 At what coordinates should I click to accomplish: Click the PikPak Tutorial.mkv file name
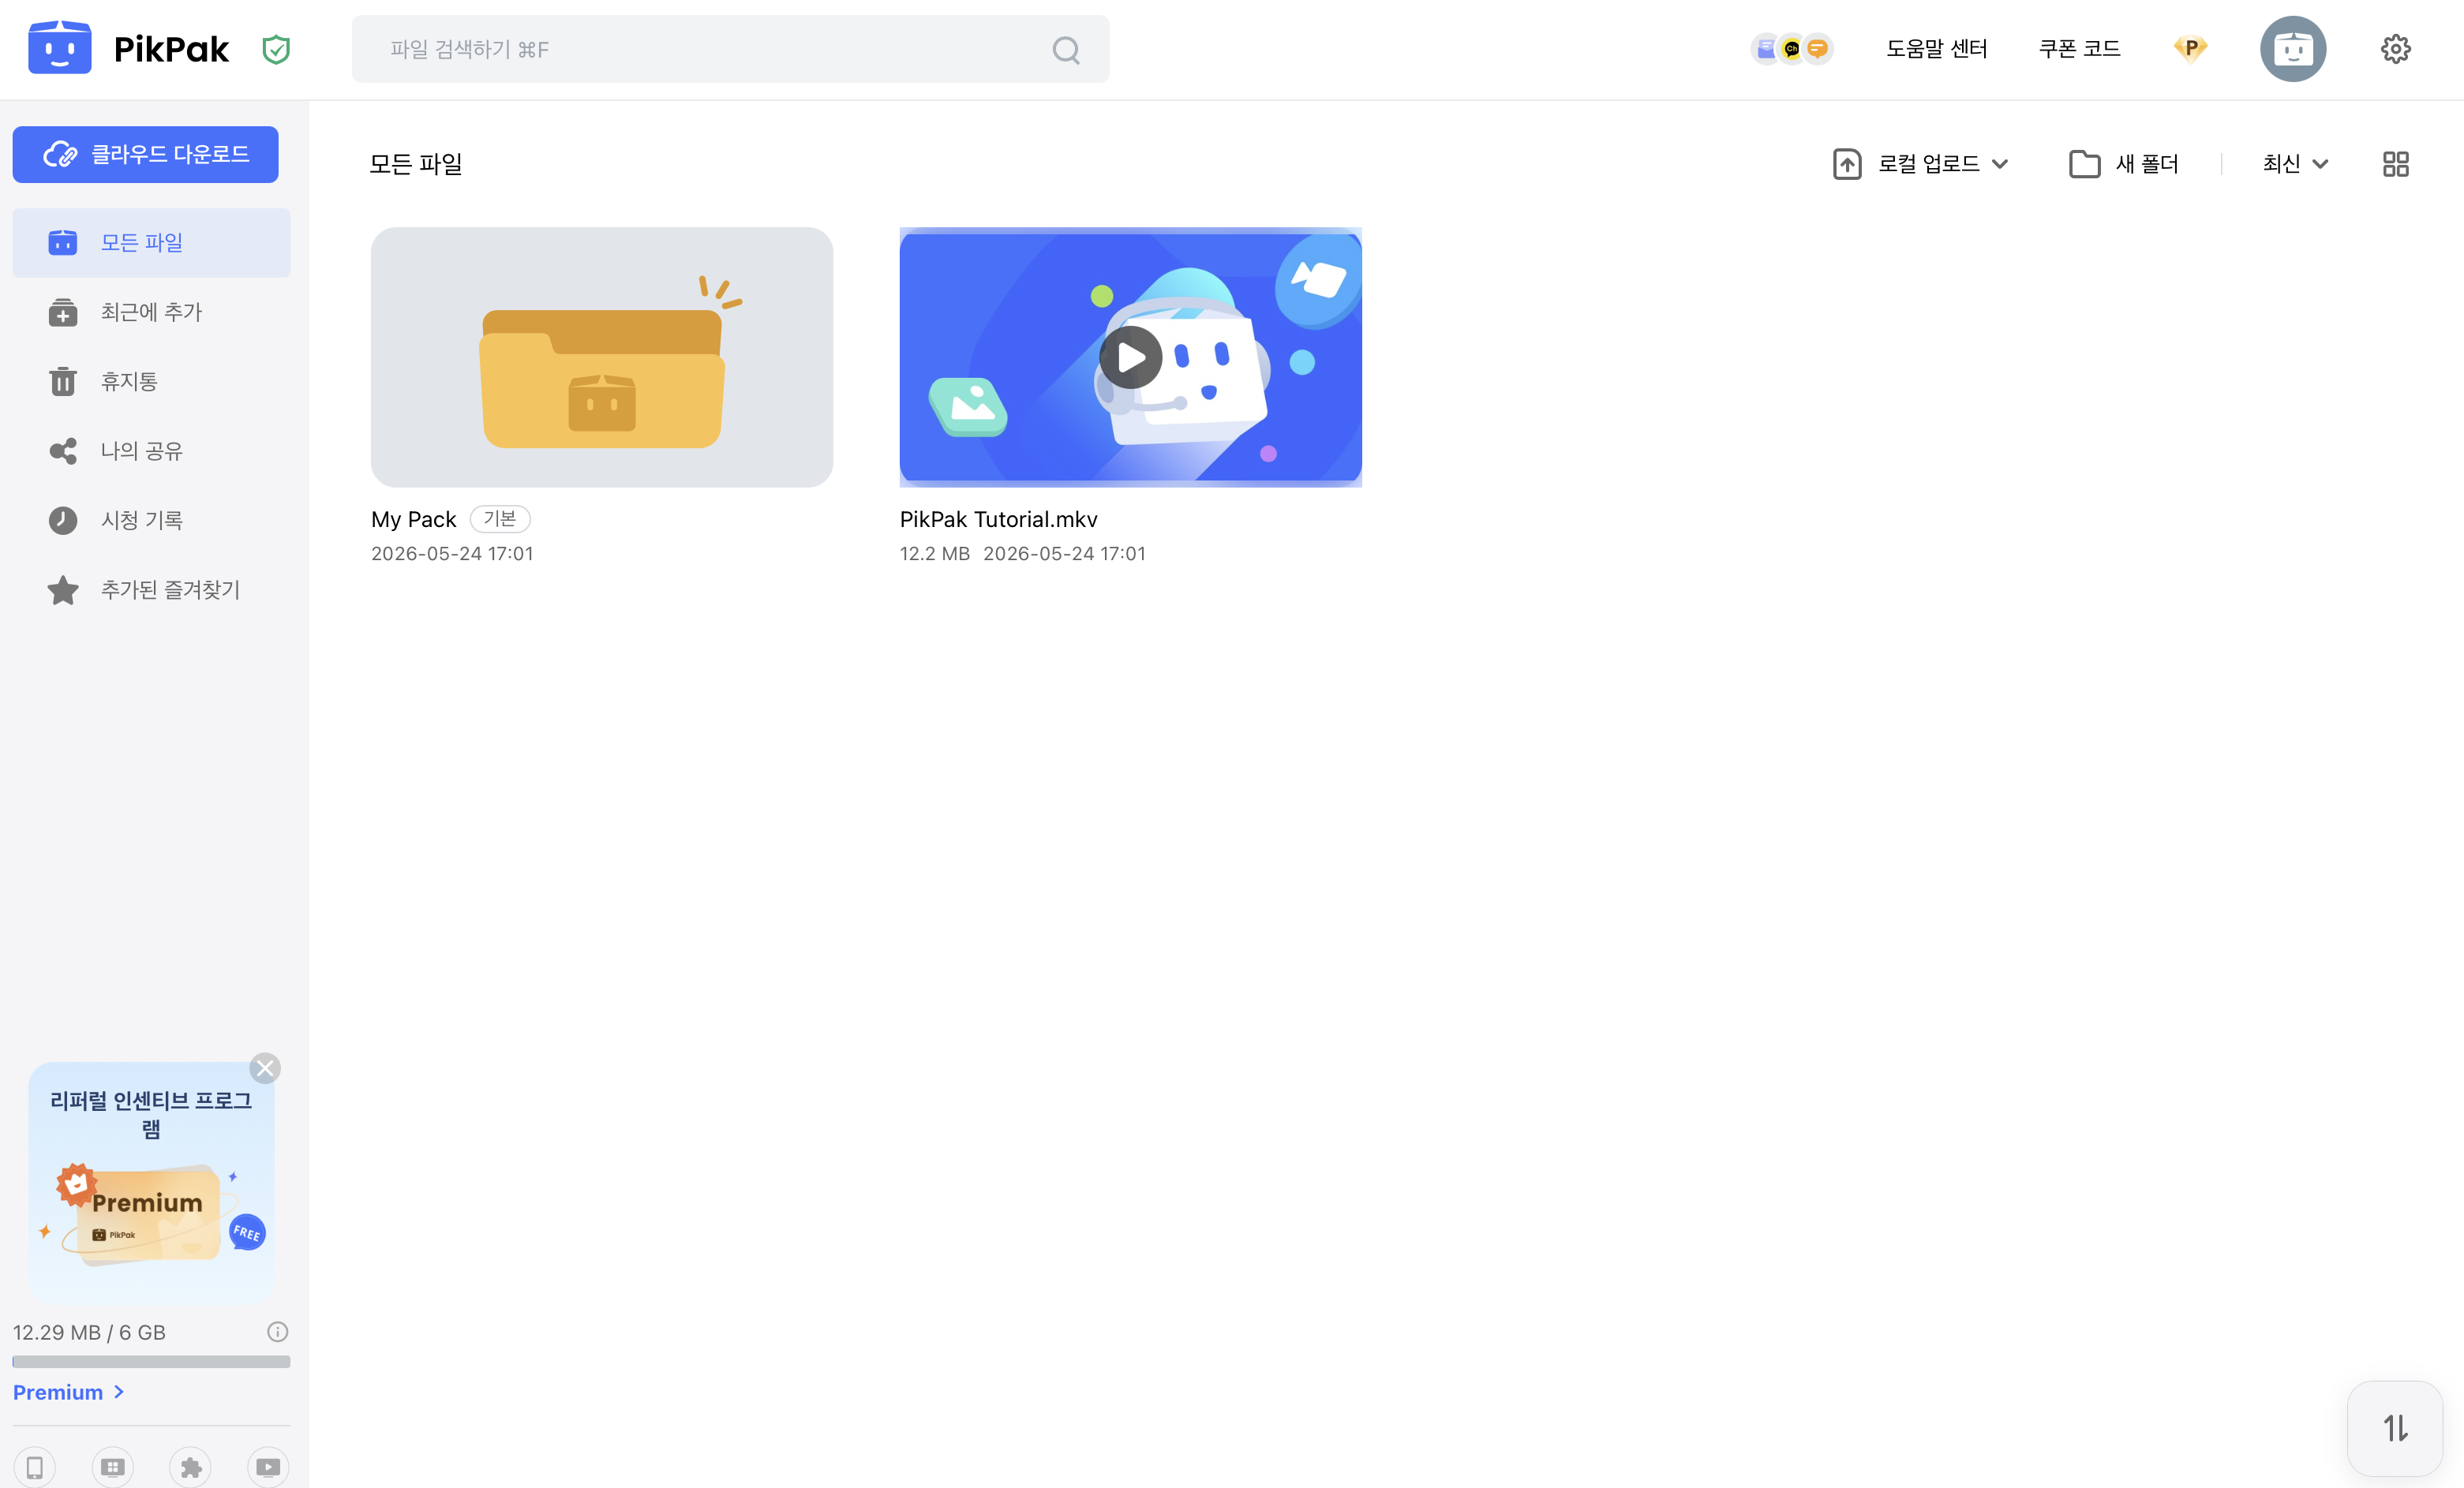(998, 520)
